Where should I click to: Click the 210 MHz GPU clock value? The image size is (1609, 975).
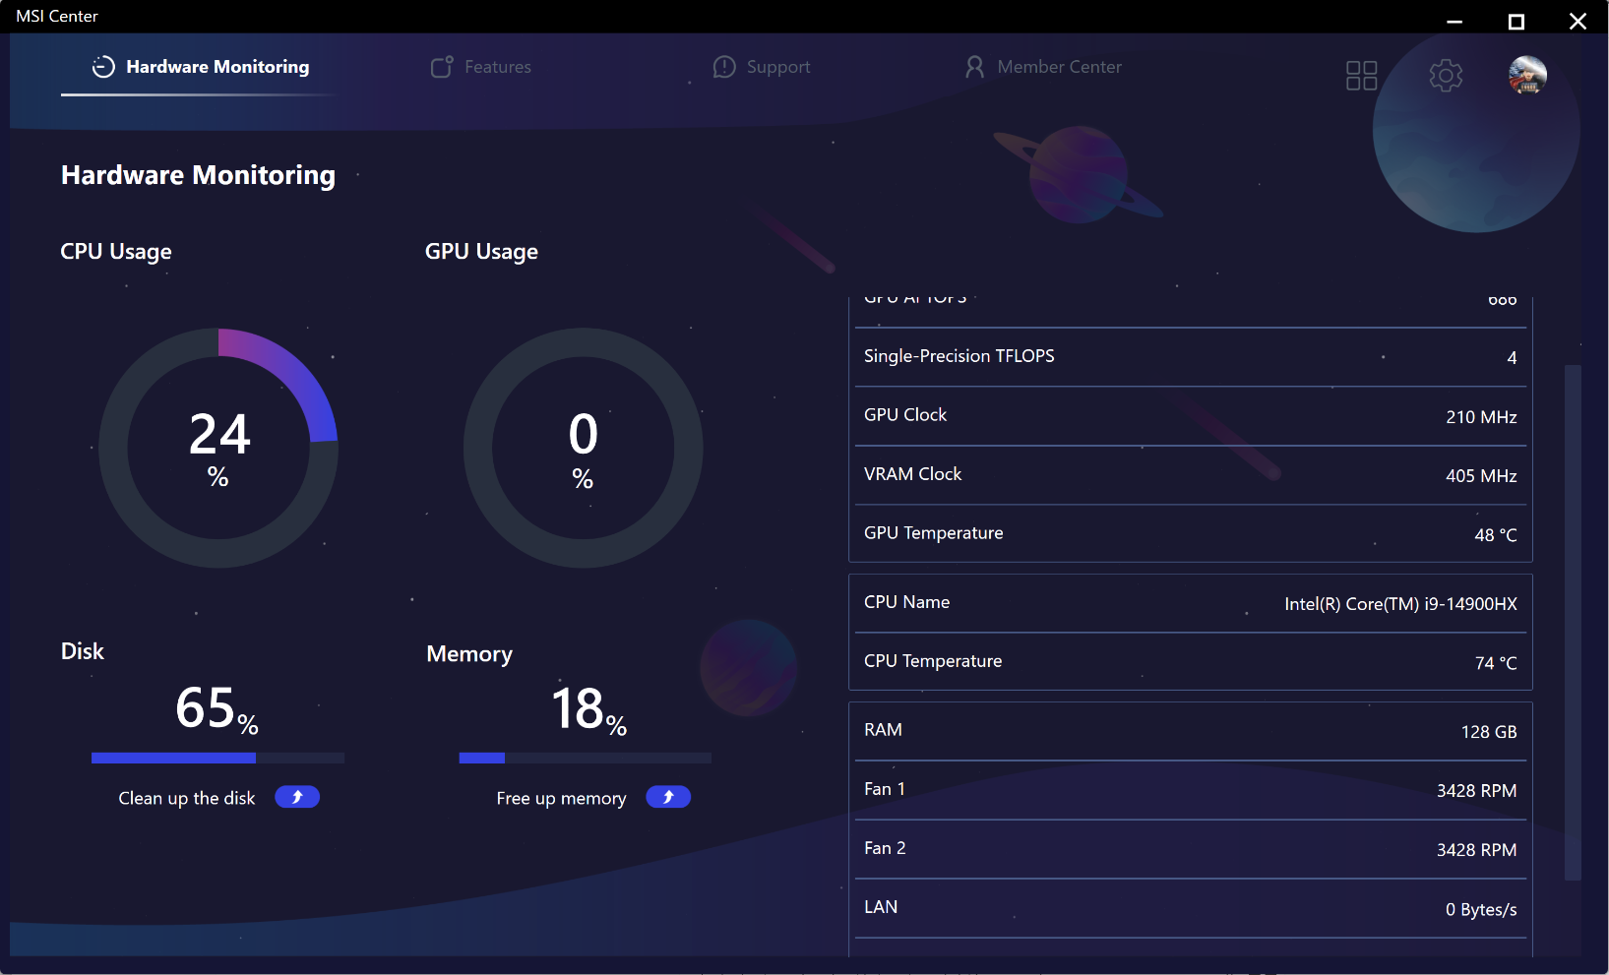point(1481,417)
